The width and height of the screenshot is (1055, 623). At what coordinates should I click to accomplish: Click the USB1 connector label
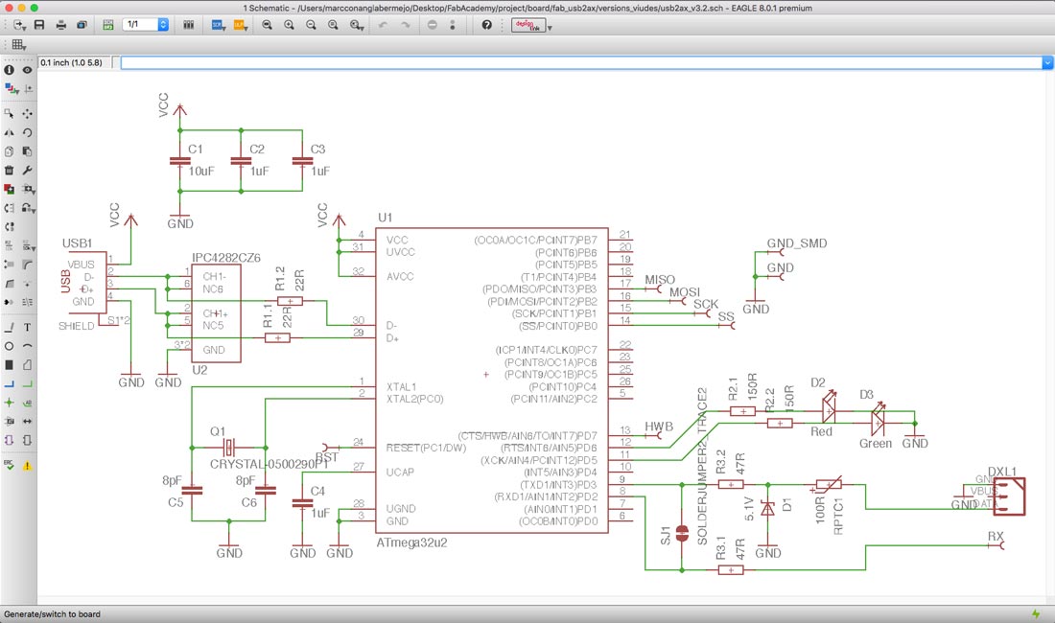78,243
